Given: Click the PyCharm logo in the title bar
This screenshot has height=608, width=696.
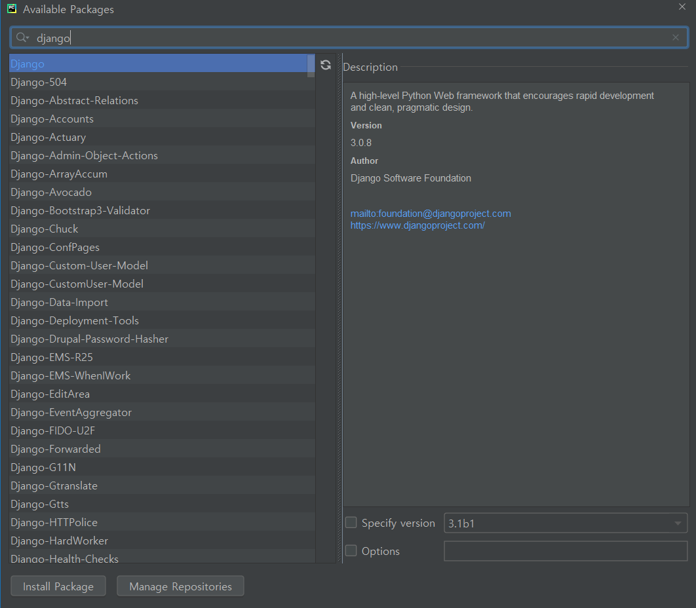Looking at the screenshot, I should [x=12, y=9].
